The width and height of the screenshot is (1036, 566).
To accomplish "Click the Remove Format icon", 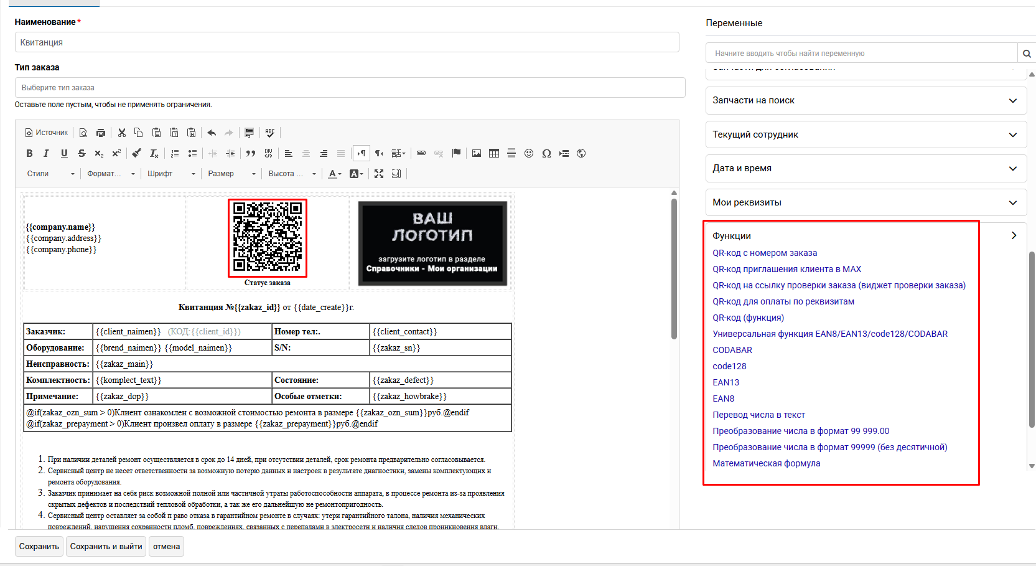I will coord(154,153).
